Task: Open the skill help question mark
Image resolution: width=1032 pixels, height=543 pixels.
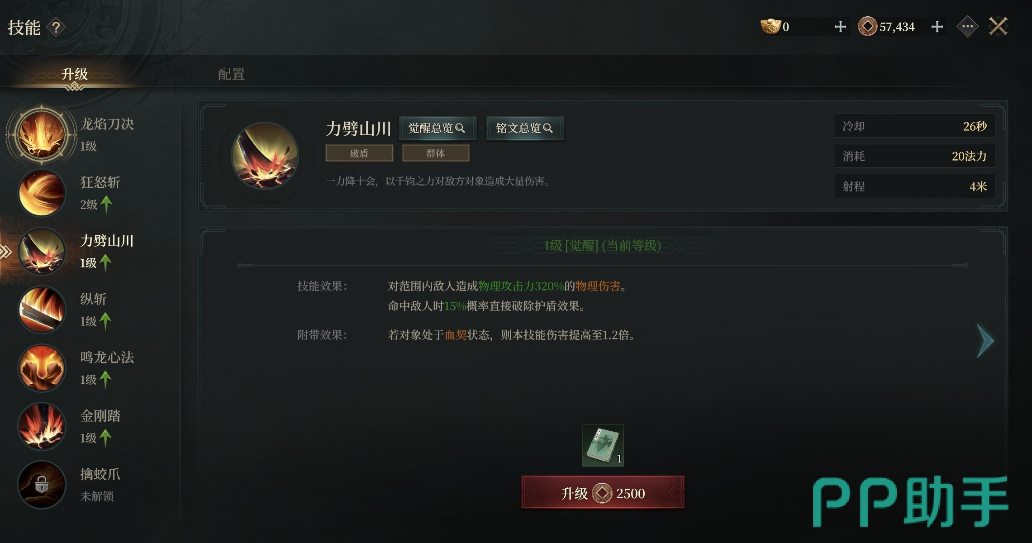Action: 56,28
